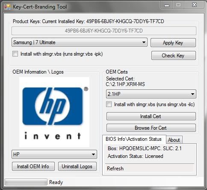Click the Install OEM Info button
The height and width of the screenshot is (190, 207).
coord(33,166)
